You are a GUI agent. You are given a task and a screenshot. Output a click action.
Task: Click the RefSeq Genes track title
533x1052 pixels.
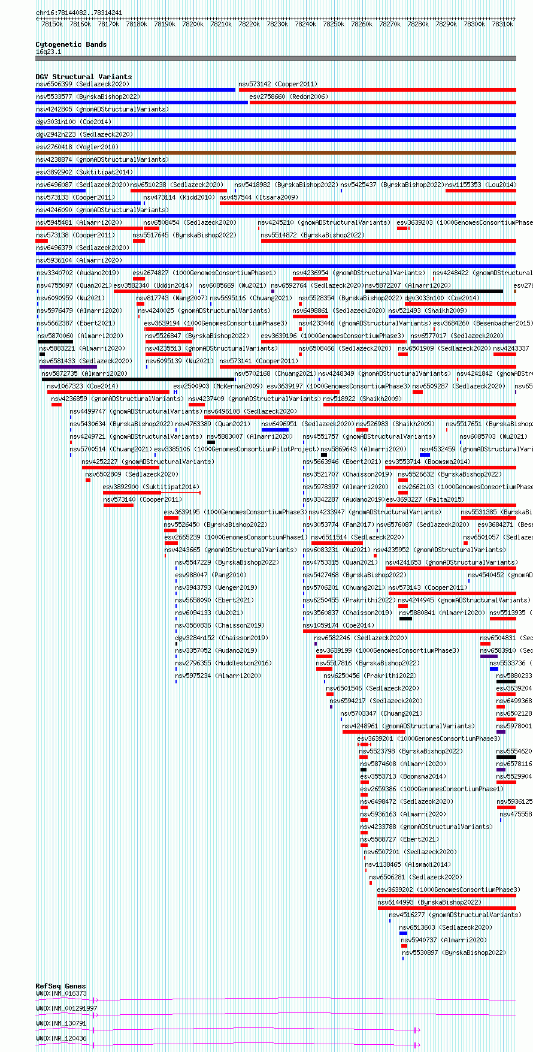pyautogui.click(x=60, y=986)
